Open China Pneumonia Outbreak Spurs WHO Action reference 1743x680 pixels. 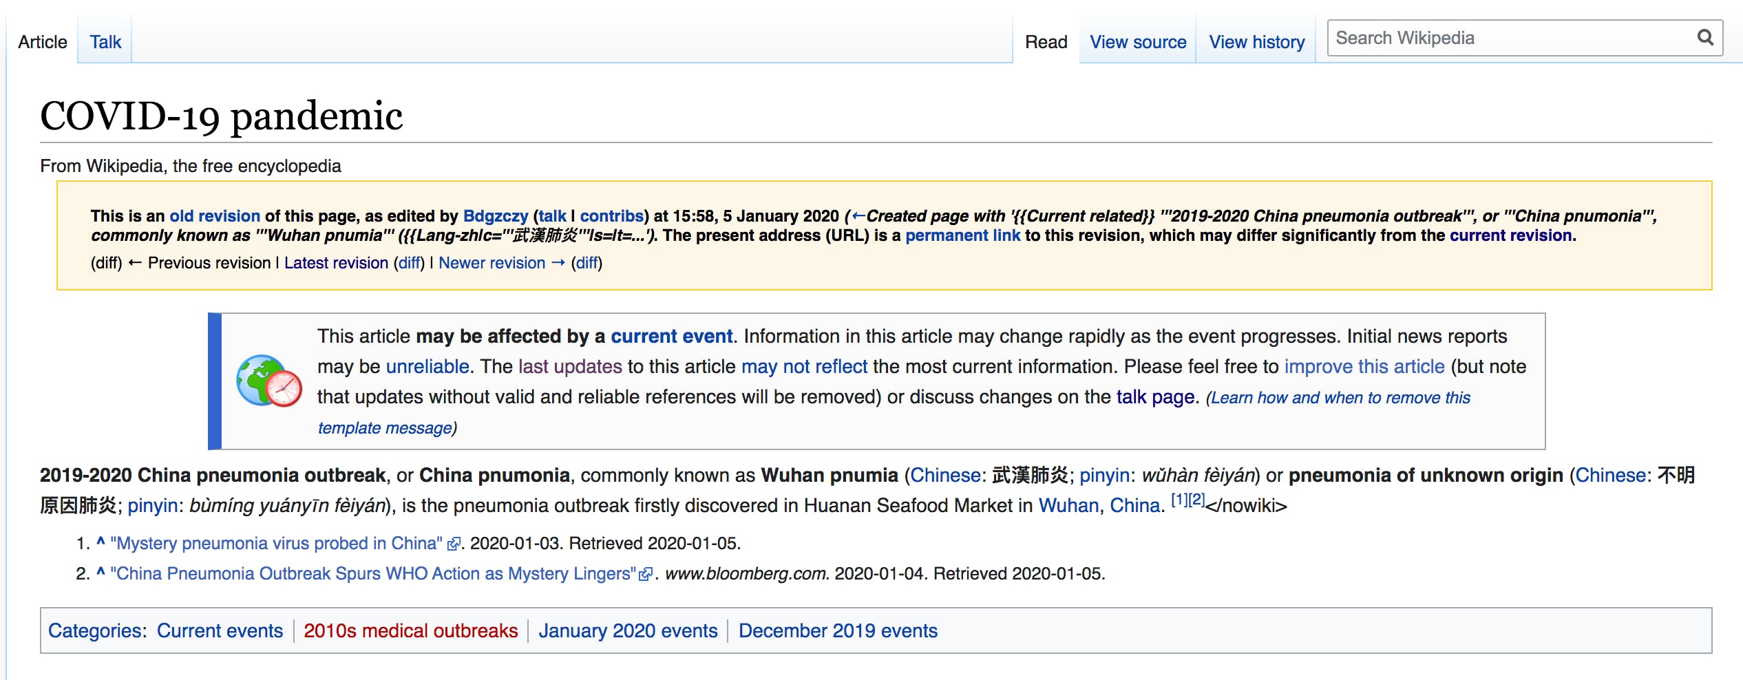pyautogui.click(x=373, y=573)
